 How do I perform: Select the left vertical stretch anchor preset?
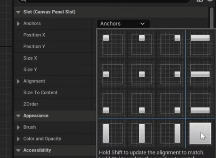click(x=113, y=133)
